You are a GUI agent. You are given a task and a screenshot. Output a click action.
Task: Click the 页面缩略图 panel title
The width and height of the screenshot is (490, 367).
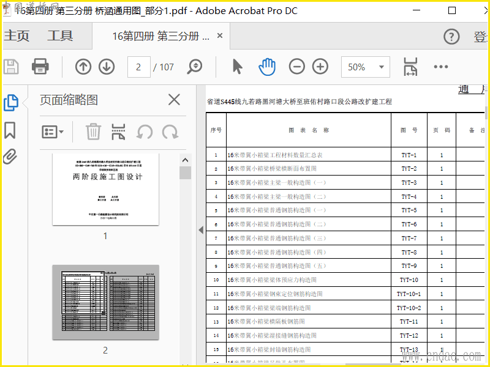pyautogui.click(x=69, y=100)
